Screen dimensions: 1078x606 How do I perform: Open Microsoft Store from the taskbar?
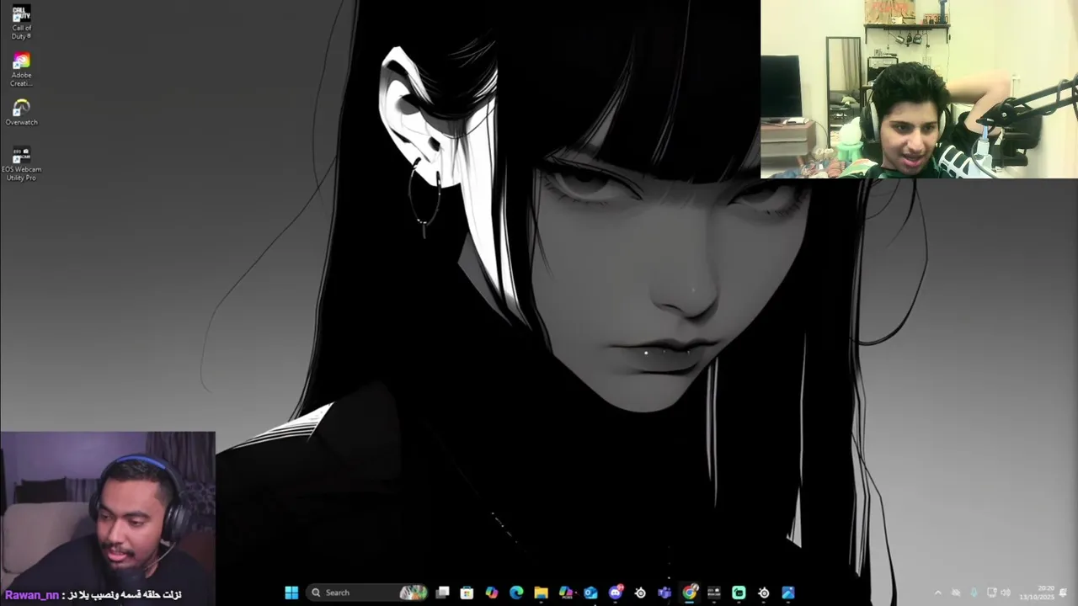point(467,593)
